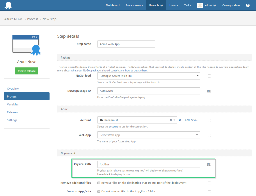Open the help question mark icon
This screenshot has width=256, height=196.
click(x=248, y=5)
